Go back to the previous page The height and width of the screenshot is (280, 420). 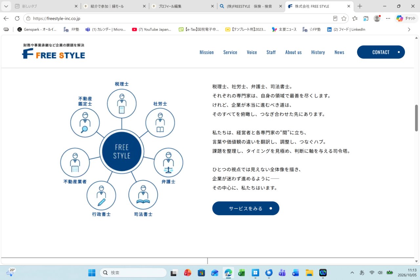click(x=6, y=18)
